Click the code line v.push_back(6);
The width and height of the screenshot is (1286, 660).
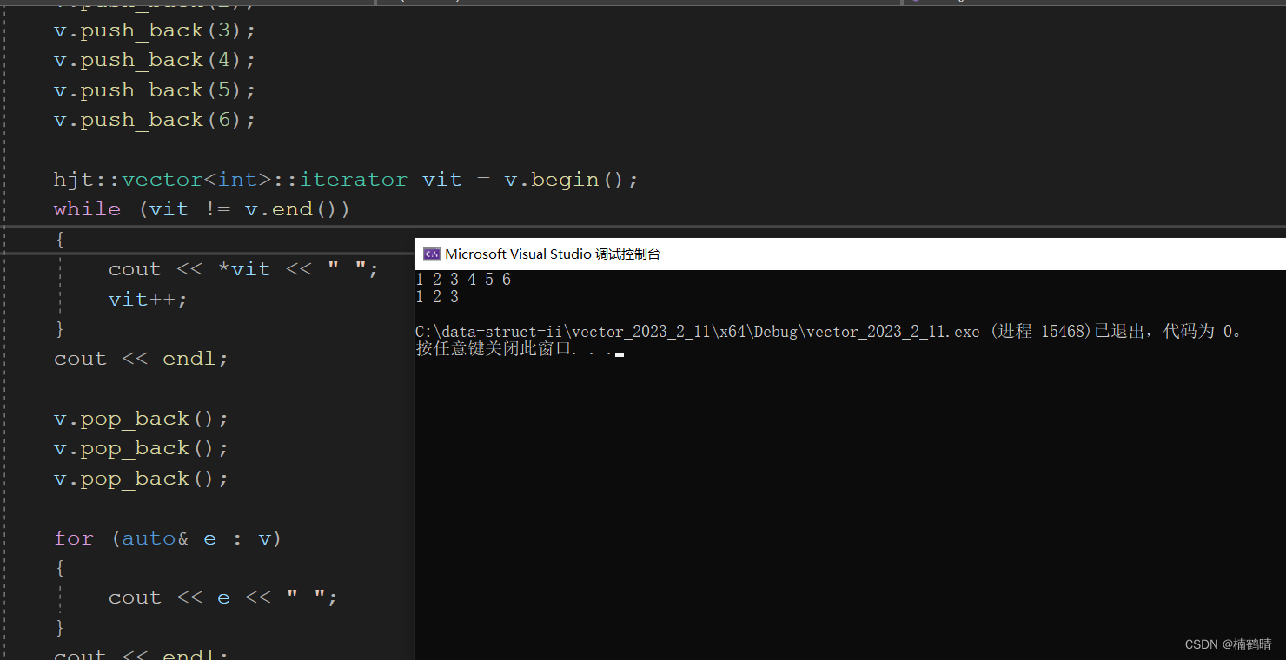[155, 120]
